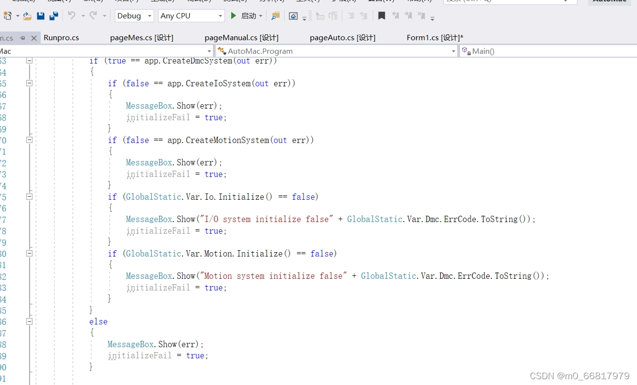
Task: Click CreateIoSystem in the code
Action: pos(218,83)
